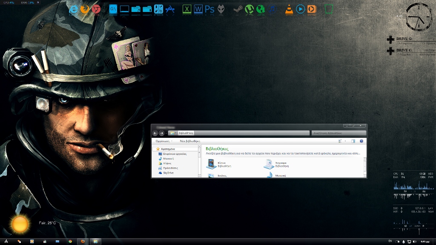Select the Βίντεο library

pos(219,164)
